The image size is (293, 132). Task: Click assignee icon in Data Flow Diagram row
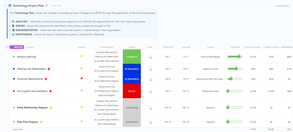coord(150,122)
